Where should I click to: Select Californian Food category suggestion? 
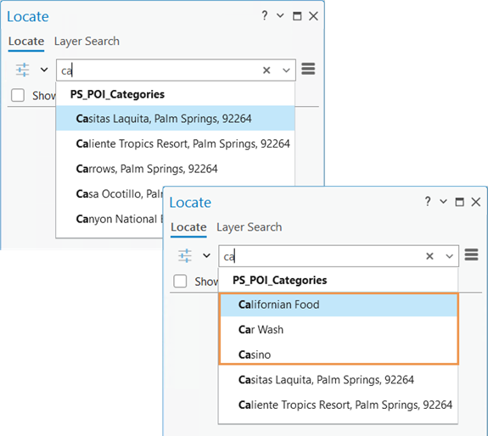[x=339, y=305]
